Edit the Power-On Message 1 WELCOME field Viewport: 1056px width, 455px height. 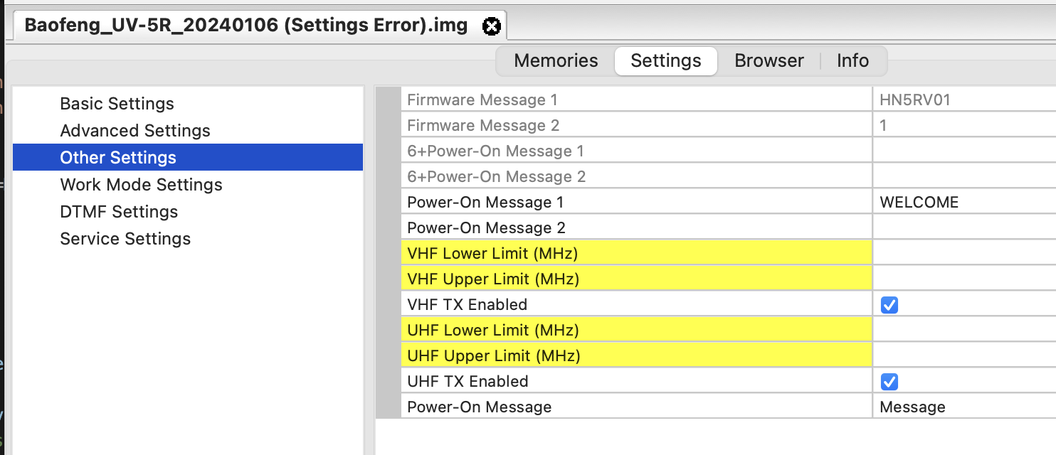pos(964,202)
